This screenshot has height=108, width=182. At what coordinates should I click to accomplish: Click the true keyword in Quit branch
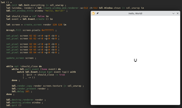point(62,75)
